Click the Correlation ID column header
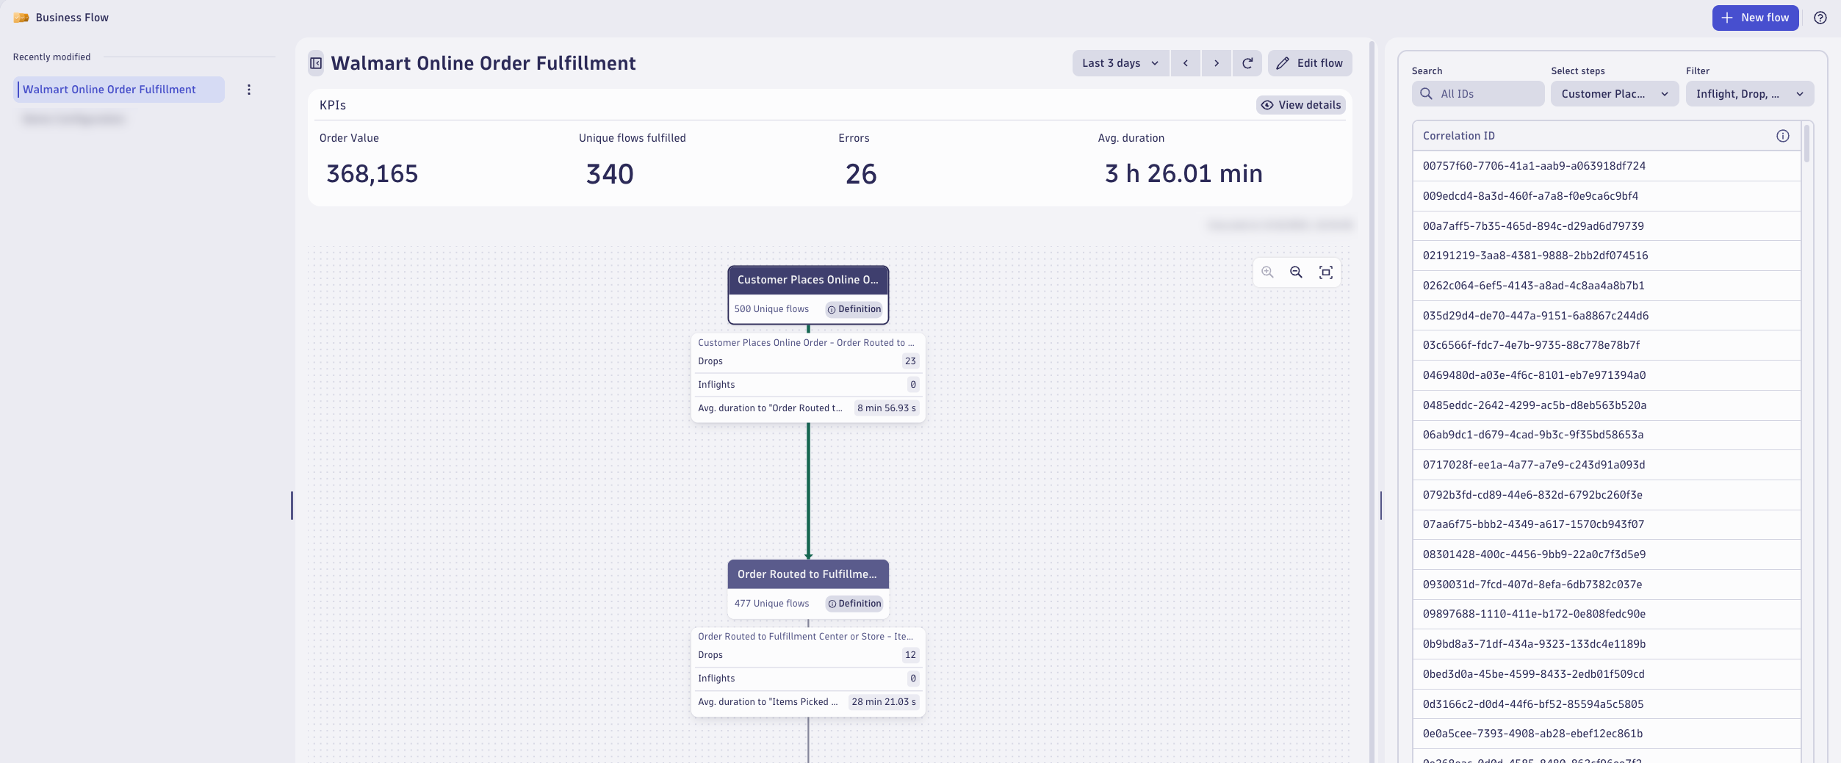 [x=1606, y=136]
